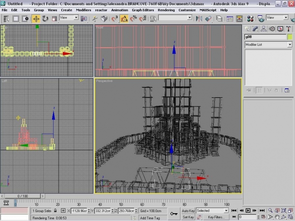The height and width of the screenshot is (221, 295).
Task: Activate the Select and Scale tool
Action: point(55,19)
